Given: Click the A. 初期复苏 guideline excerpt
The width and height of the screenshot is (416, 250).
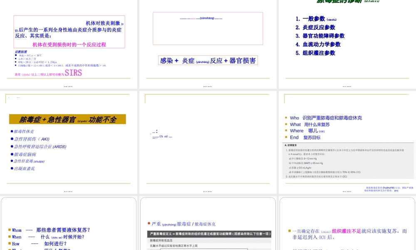Looking at the screenshot, I should (x=348, y=161).
